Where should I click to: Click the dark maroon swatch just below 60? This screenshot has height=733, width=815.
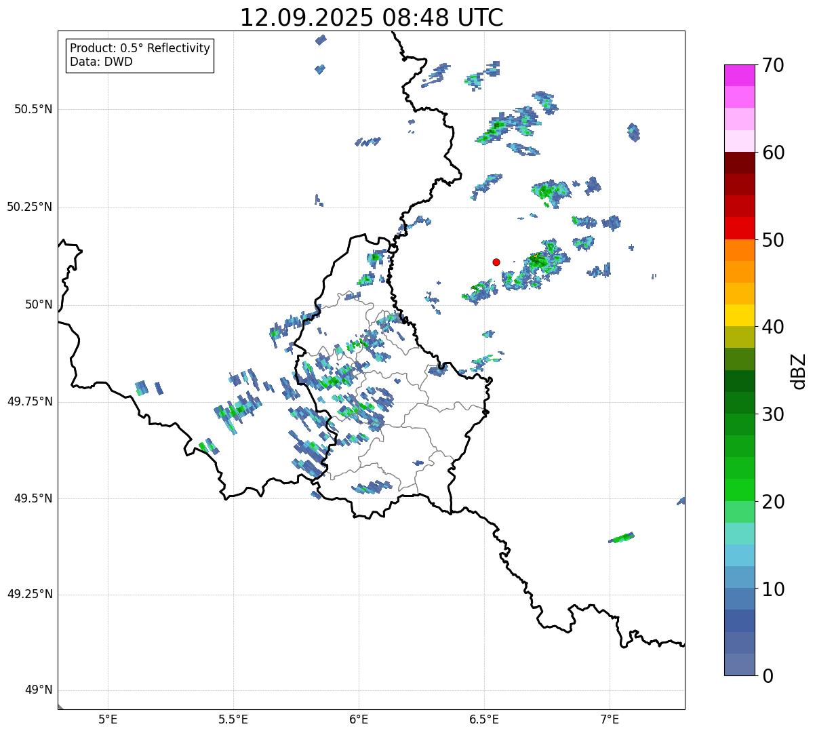point(739,163)
